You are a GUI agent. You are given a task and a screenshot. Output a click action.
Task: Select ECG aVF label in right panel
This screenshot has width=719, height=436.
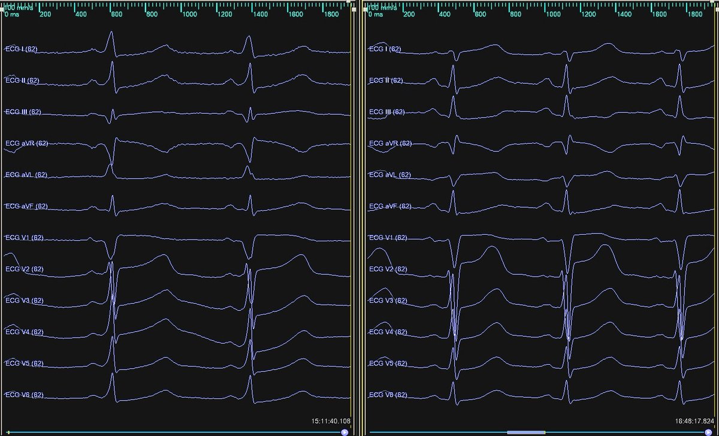click(391, 206)
